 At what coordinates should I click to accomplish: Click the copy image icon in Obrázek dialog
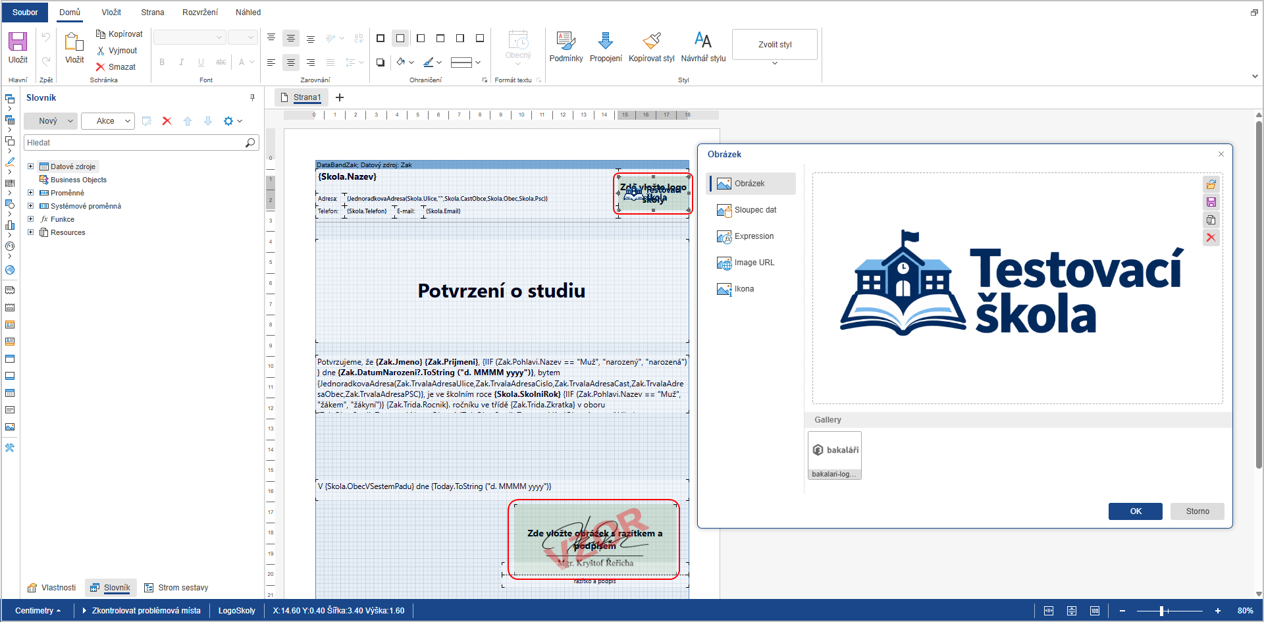coord(1211,220)
